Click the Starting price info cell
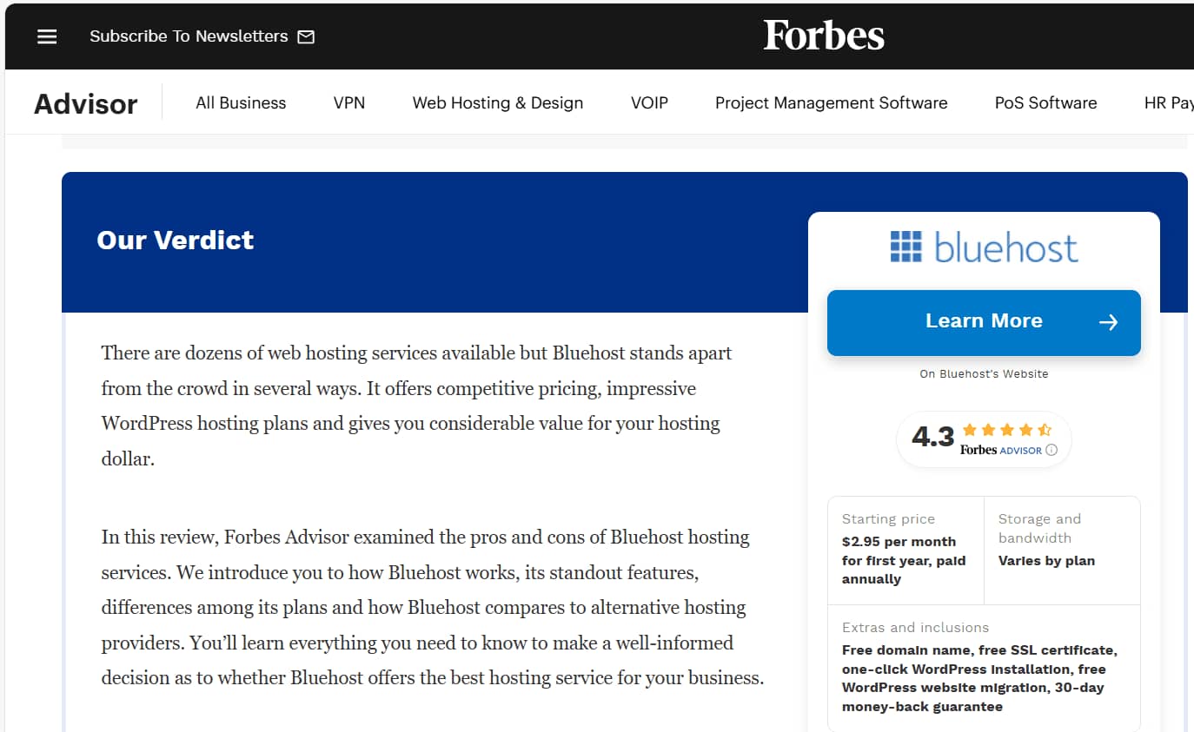The image size is (1194, 732). coord(904,549)
